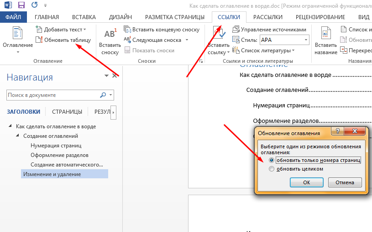This screenshot has height=232, width=372.
Task: Go to the РАССЫЛКИ tab
Action: click(x=268, y=17)
